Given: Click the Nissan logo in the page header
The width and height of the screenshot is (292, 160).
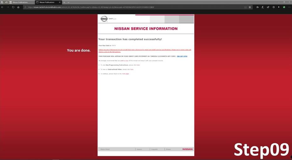Looking at the screenshot, I should 104,19.
